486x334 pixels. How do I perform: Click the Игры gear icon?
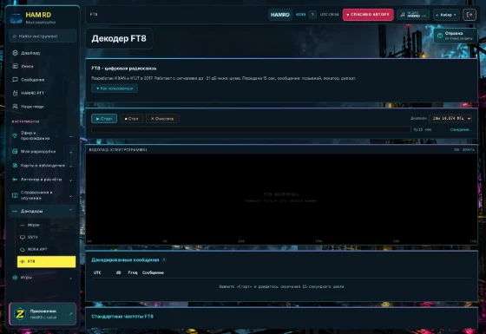tap(15, 278)
